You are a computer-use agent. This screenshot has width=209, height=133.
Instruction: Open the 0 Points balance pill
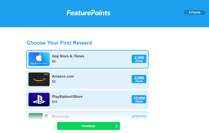tap(194, 12)
